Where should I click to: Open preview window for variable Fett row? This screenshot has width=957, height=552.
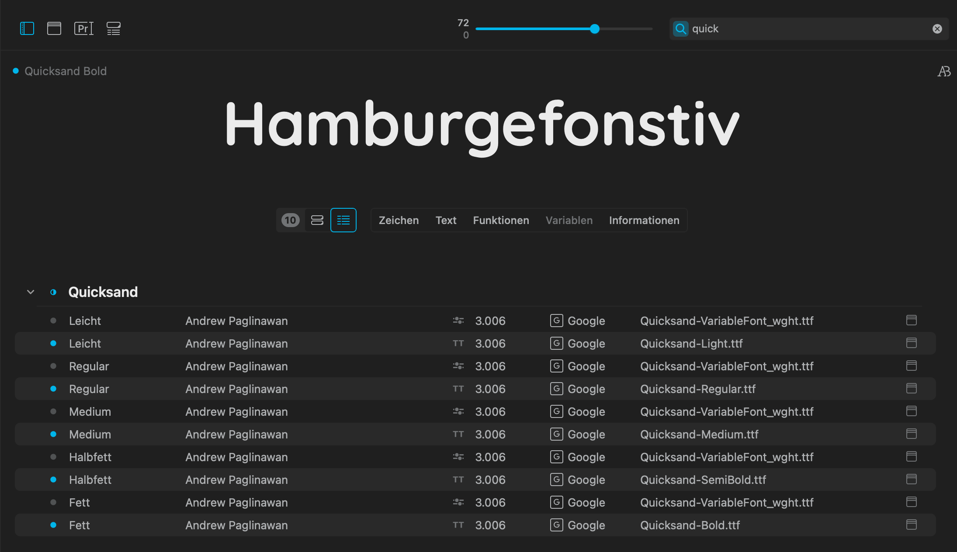[x=912, y=502]
